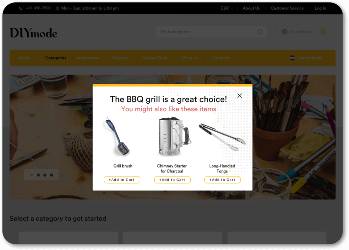The width and height of the screenshot is (349, 250).
Task: Click the cart item count badge
Action: tap(284, 32)
